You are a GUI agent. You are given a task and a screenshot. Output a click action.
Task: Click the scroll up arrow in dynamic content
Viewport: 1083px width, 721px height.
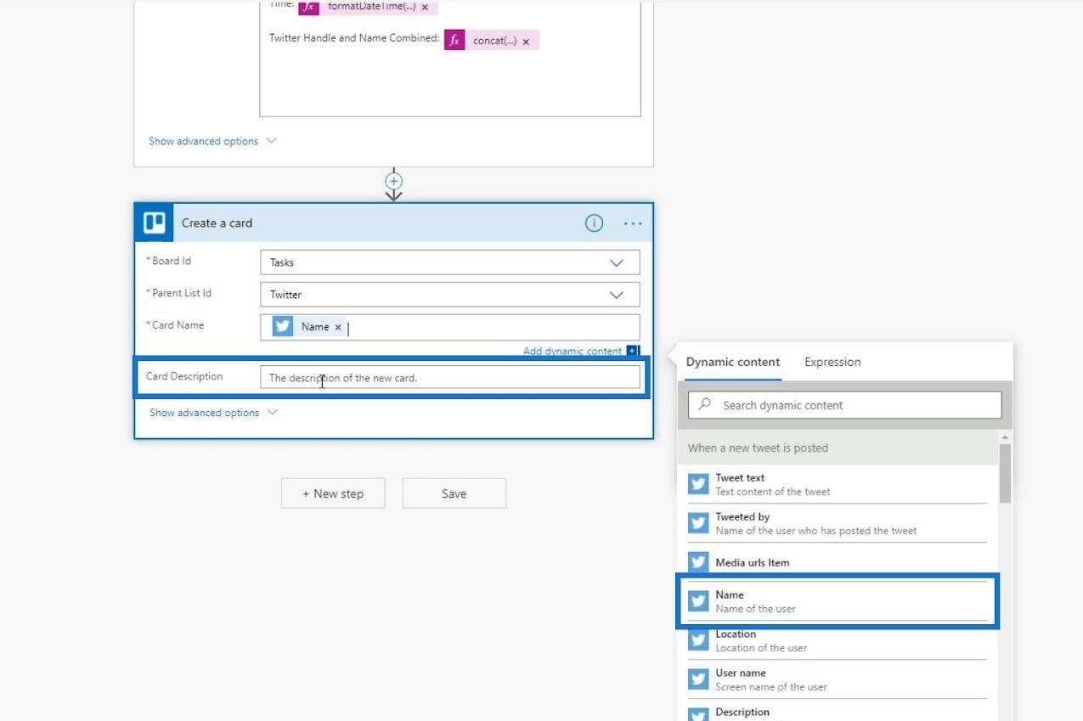point(1005,437)
